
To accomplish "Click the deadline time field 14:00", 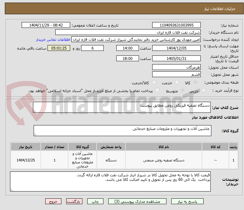I will [127, 48].
